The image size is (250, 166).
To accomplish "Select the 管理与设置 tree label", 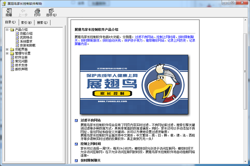I will [x=23, y=53].
